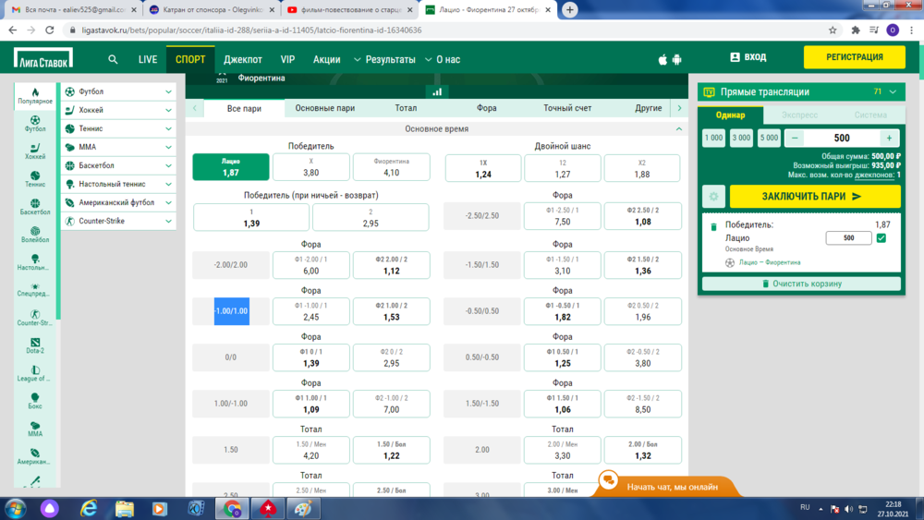924x520 pixels.
Task: Bookmark this page with the star icon
Action: 833,30
